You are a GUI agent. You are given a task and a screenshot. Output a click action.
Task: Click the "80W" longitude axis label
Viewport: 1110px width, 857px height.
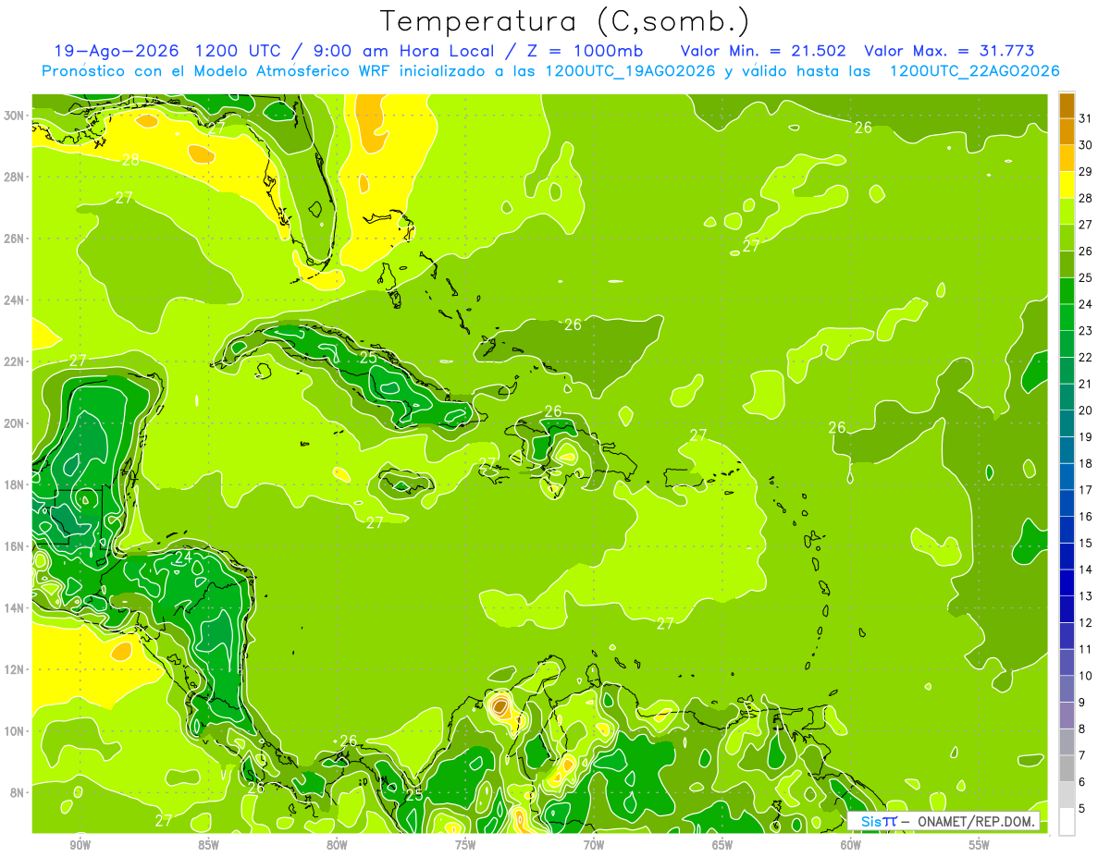click(337, 845)
